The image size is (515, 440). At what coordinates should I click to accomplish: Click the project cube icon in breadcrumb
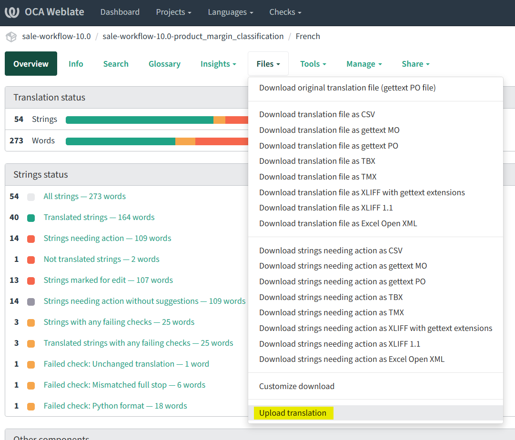[x=11, y=37]
